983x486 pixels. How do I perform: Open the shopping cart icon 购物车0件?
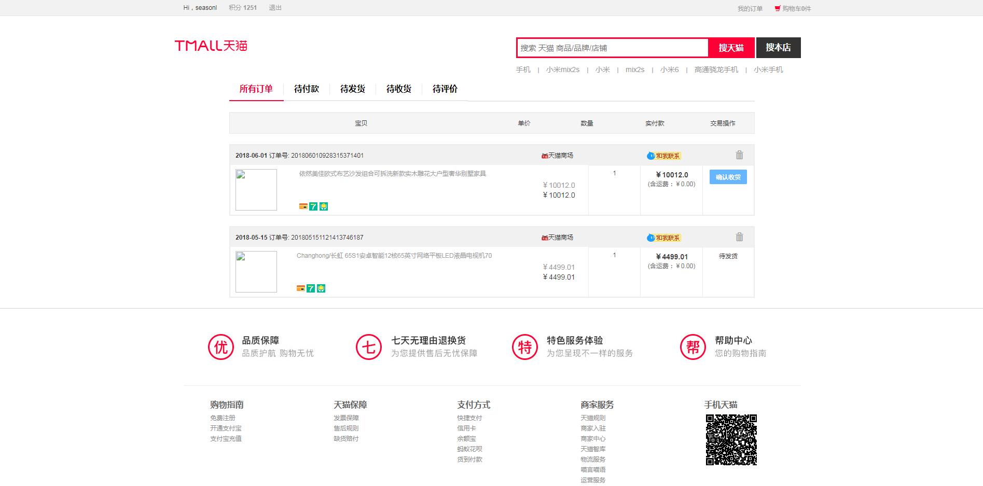(x=793, y=8)
